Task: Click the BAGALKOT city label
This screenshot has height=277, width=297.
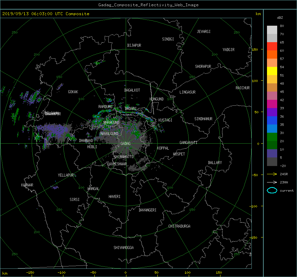Action: click(132, 90)
